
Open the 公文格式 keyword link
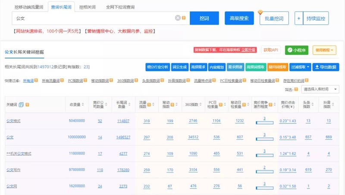13,121
